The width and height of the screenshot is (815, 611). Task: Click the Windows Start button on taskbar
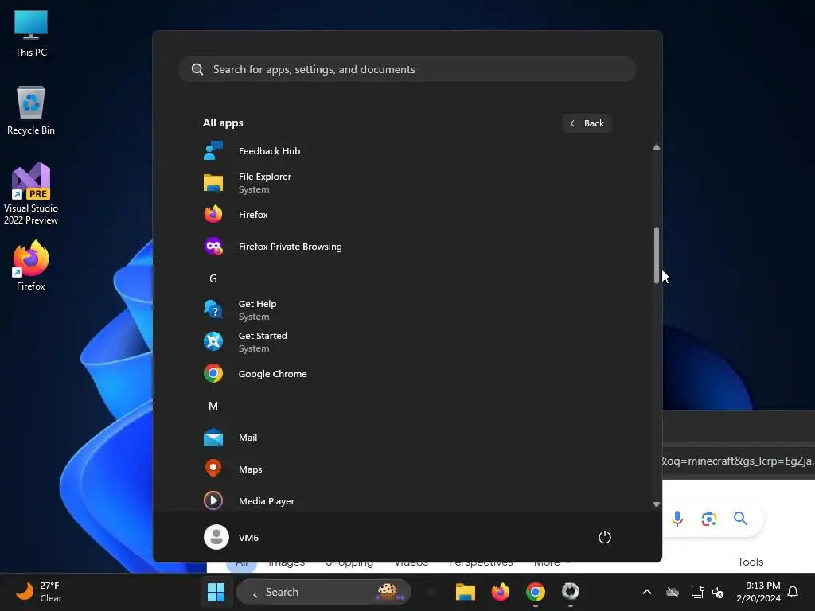click(x=216, y=592)
